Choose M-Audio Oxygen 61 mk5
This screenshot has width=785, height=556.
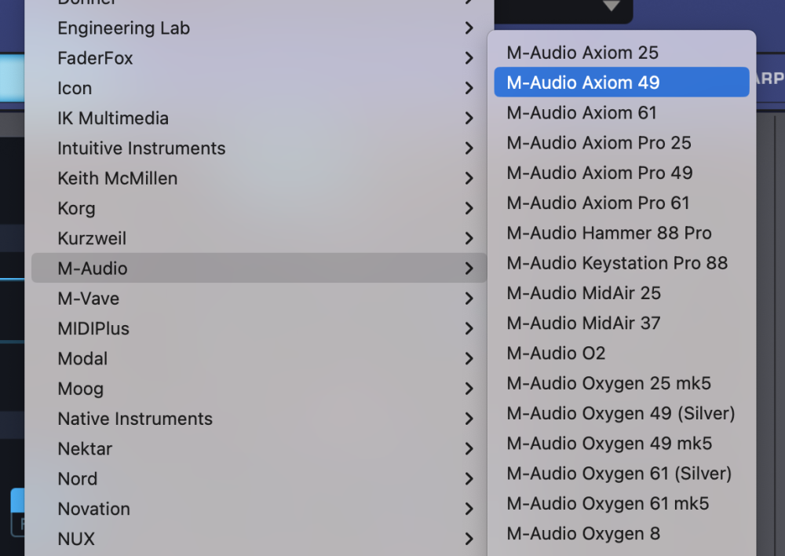[x=608, y=503]
